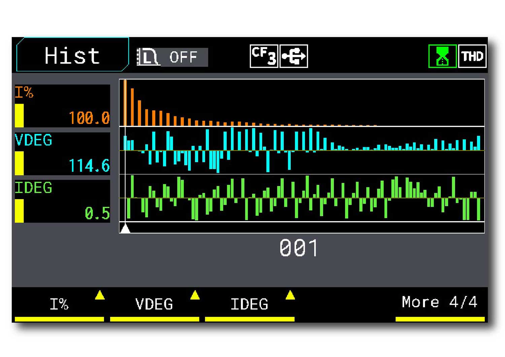Click the I% 100.0 reading panel
The height and width of the screenshot is (357, 505).
click(62, 106)
